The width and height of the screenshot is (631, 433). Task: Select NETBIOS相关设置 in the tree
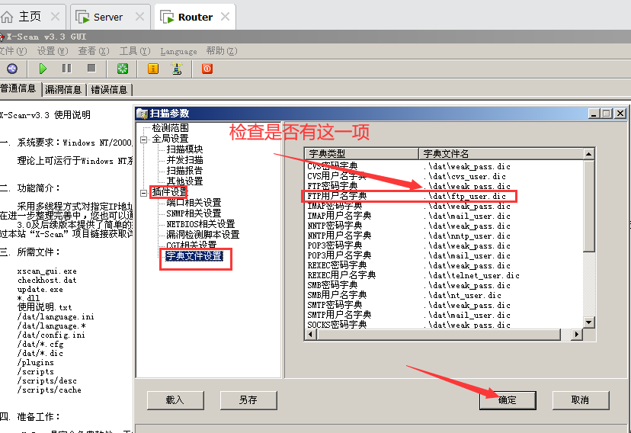pos(200,224)
